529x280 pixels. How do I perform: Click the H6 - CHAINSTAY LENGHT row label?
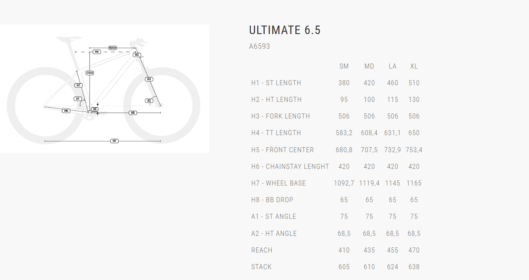(290, 167)
